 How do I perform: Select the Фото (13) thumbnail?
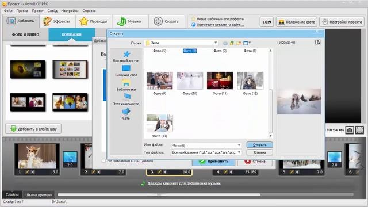[x=160, y=123]
